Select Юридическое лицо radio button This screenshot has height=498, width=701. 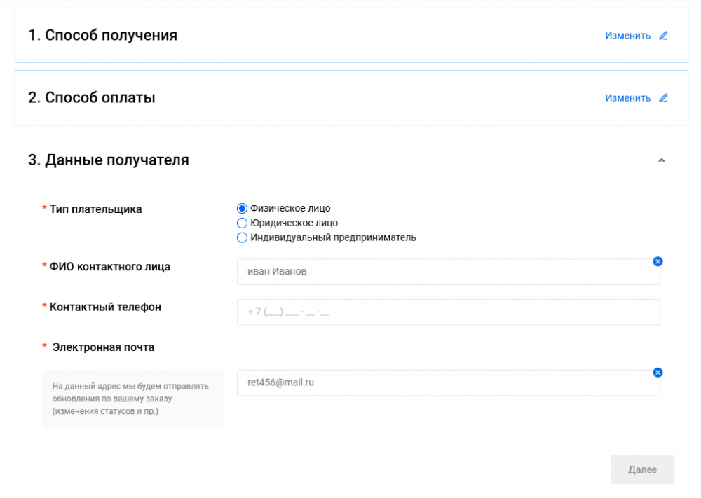point(242,223)
